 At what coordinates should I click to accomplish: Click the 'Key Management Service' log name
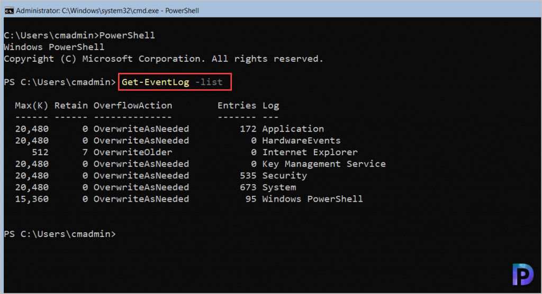click(324, 164)
